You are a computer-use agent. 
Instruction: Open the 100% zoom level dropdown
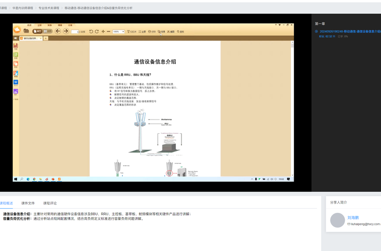(119, 31)
